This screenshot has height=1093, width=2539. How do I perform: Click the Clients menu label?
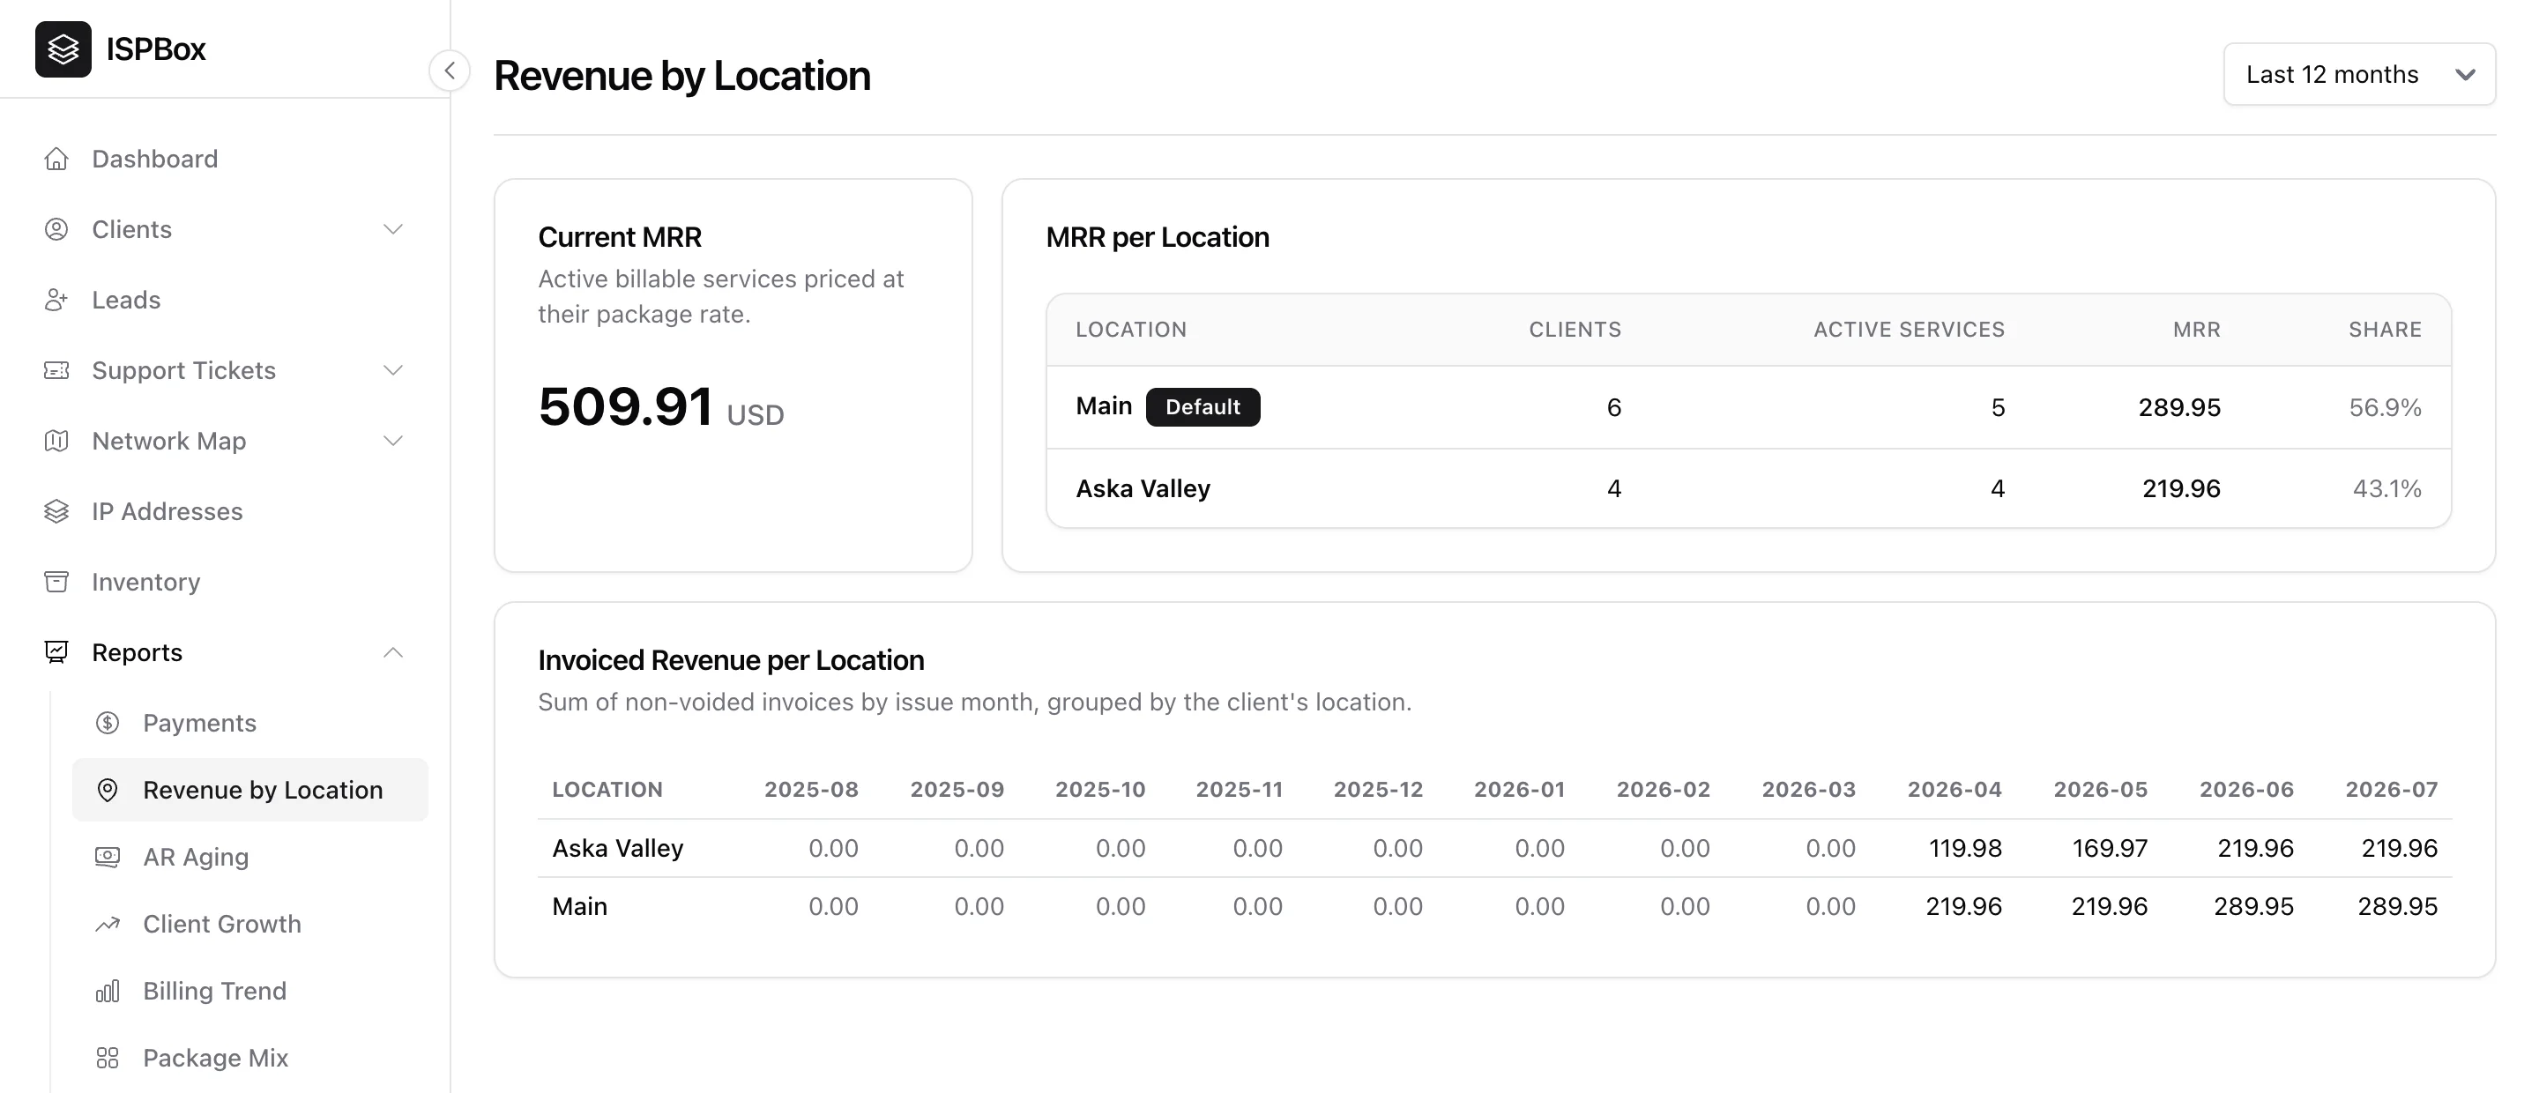pos(132,230)
